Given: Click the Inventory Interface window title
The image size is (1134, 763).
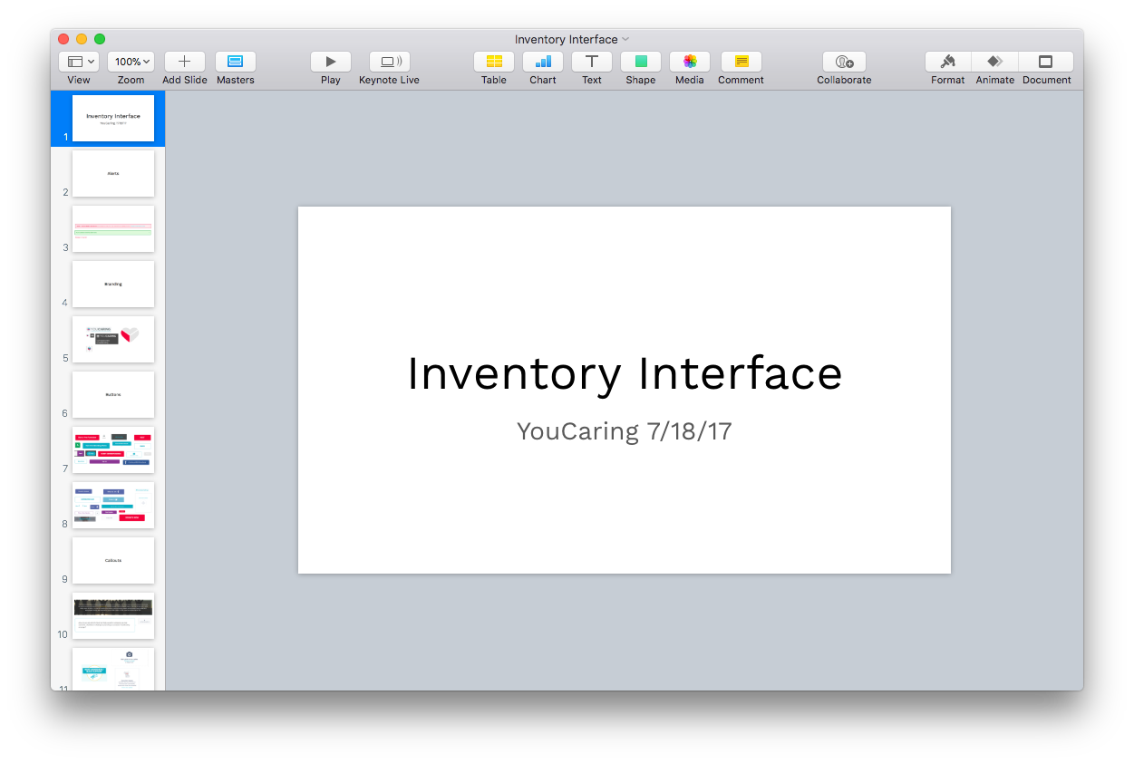Looking at the screenshot, I should tap(567, 39).
